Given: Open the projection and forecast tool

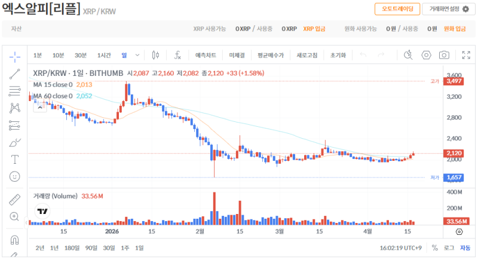Looking at the screenshot, I should click(x=14, y=126).
